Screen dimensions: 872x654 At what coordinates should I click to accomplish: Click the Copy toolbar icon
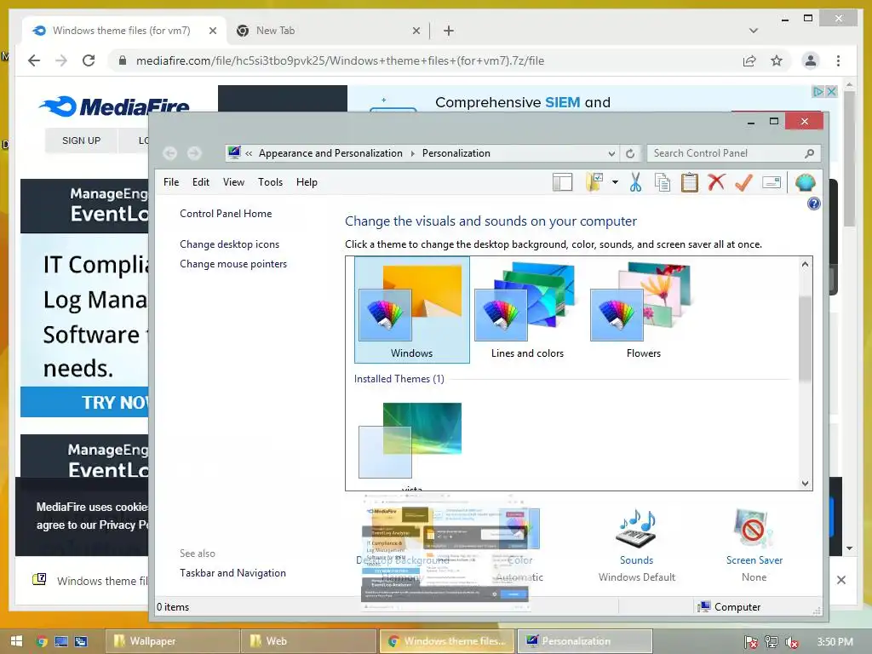point(662,182)
